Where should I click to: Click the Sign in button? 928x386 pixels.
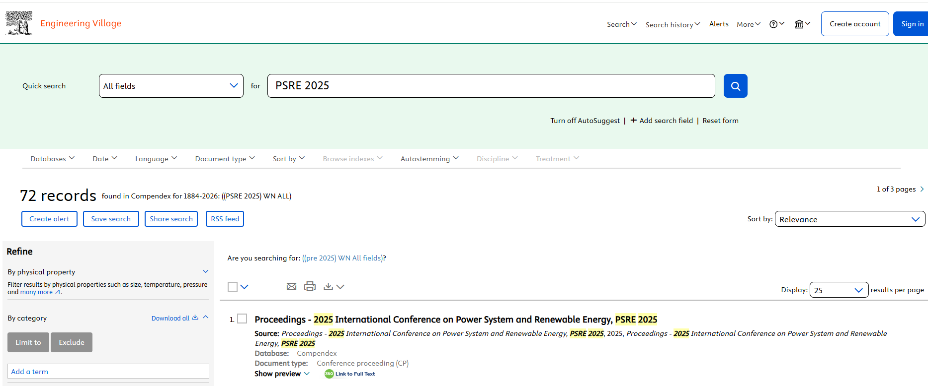[911, 24]
